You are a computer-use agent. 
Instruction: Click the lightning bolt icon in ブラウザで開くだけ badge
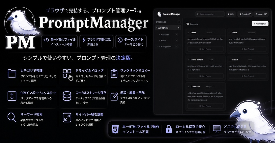[84, 40]
